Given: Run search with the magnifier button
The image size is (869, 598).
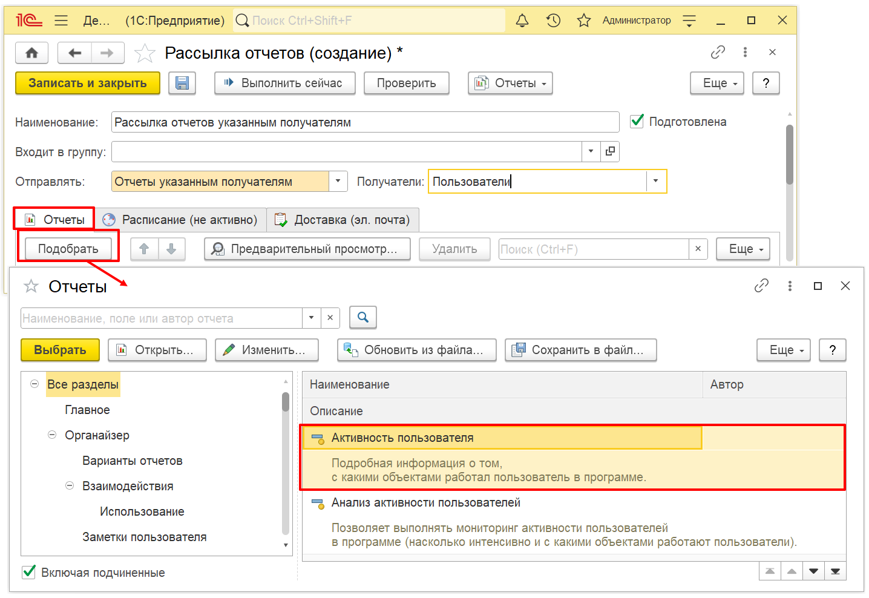Looking at the screenshot, I should click(363, 317).
